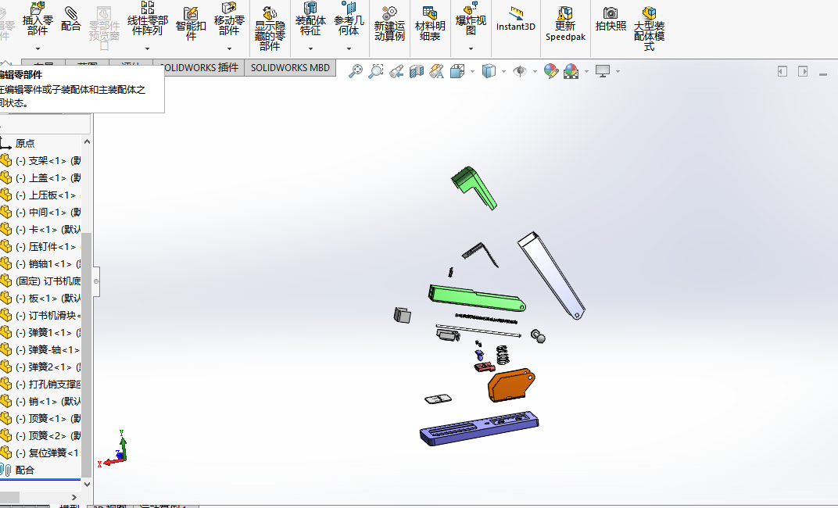The height and width of the screenshot is (508, 838).
Task: Open the 材料明细表 bill of materials
Action: pyautogui.click(x=430, y=24)
